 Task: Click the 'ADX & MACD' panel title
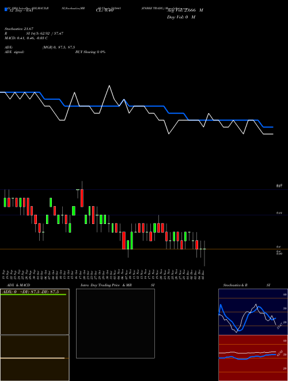pyautogui.click(x=18, y=285)
